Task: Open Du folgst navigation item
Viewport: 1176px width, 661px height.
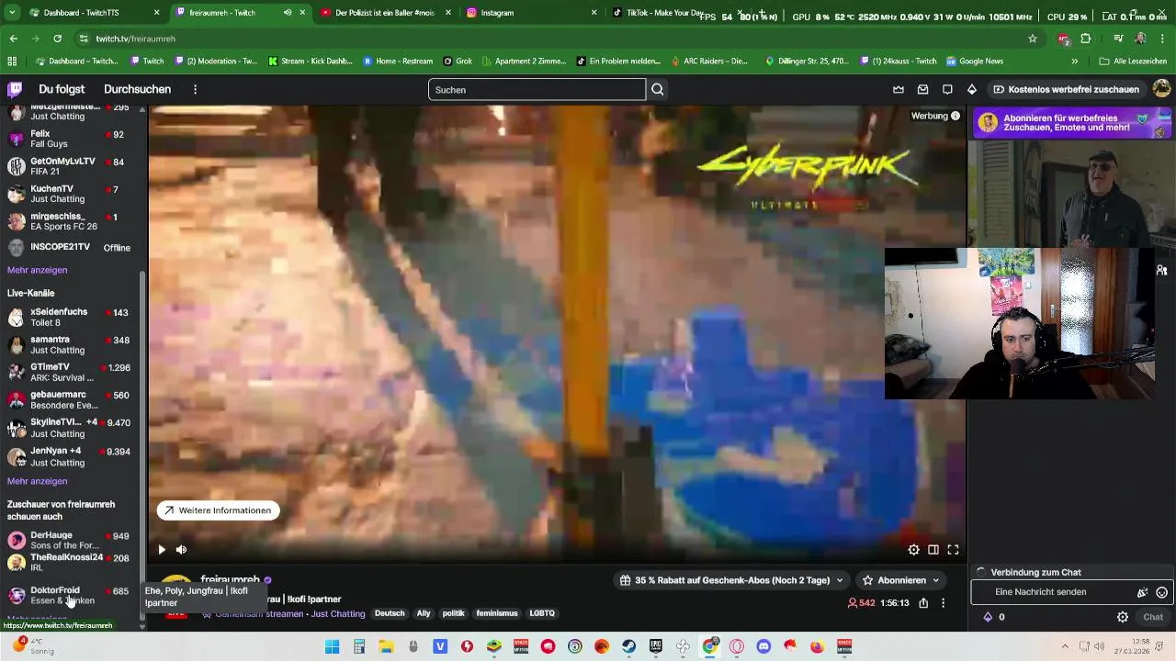Action: pyautogui.click(x=62, y=89)
